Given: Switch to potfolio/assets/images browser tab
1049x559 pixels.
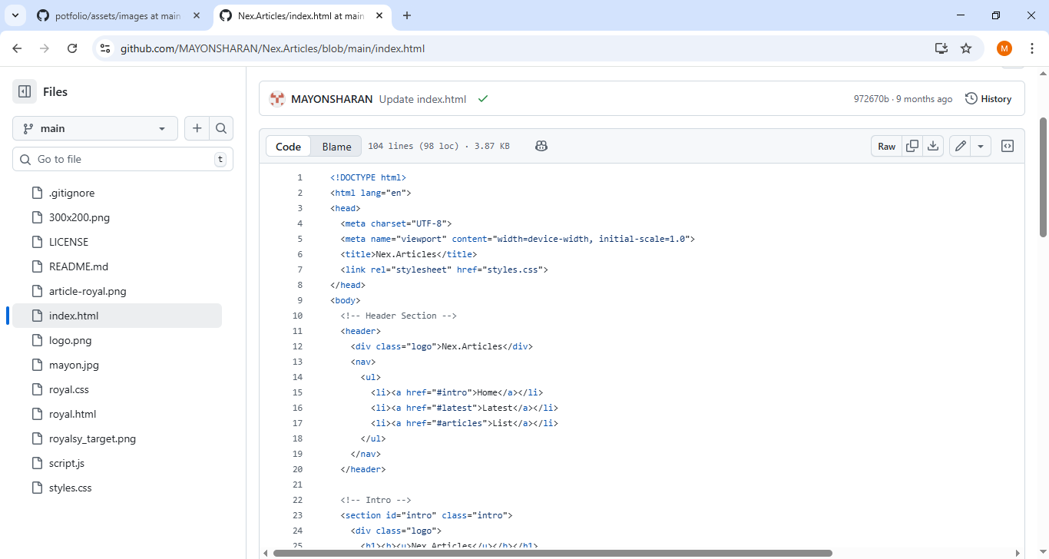Looking at the screenshot, I should (117, 15).
